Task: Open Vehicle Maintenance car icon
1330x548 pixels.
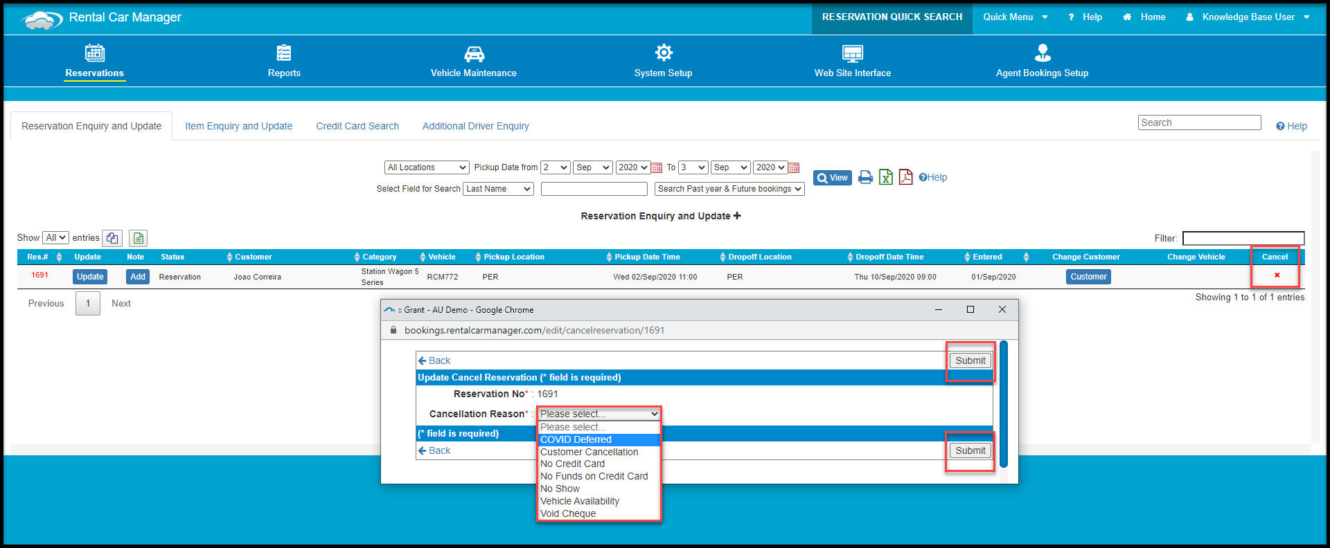Action: 474,53
